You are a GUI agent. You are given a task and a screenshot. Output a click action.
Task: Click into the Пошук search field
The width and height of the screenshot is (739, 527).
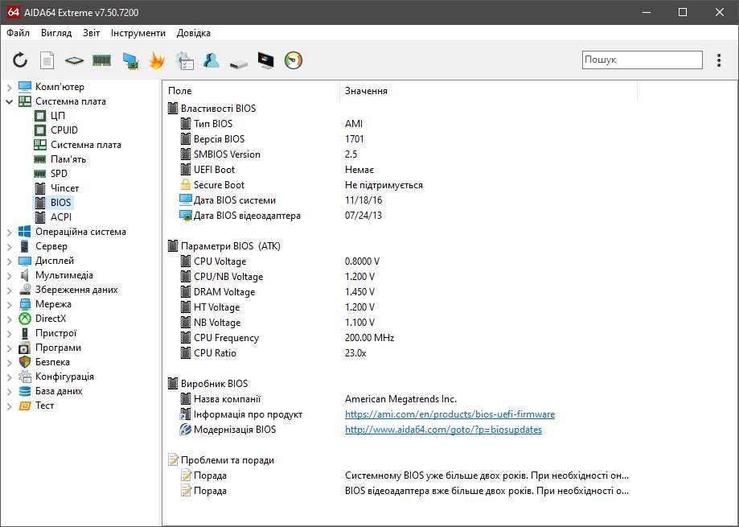click(642, 60)
